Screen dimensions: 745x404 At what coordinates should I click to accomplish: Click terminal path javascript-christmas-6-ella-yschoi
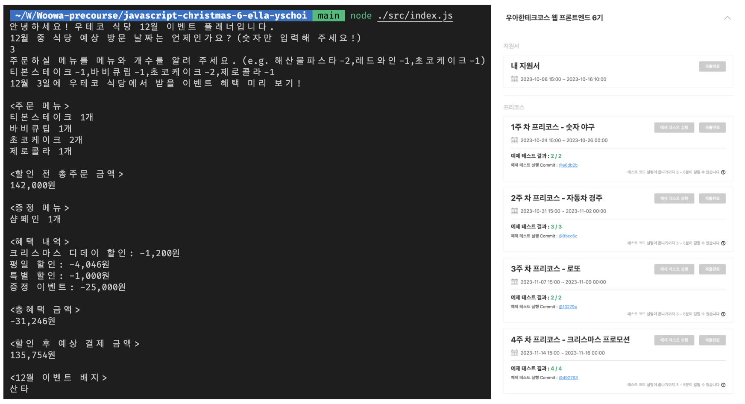tap(215, 16)
